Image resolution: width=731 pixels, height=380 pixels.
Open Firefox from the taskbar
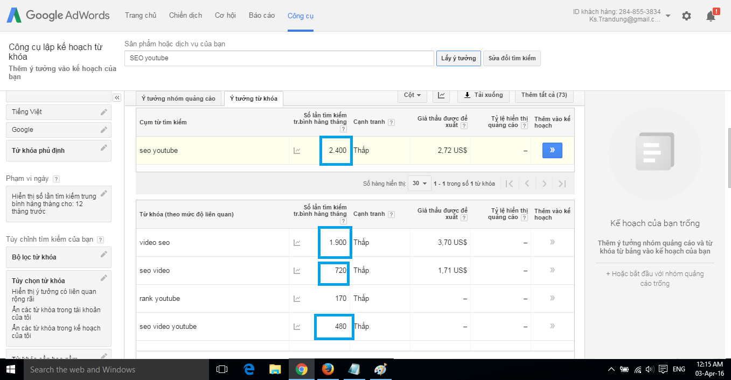tap(328, 369)
